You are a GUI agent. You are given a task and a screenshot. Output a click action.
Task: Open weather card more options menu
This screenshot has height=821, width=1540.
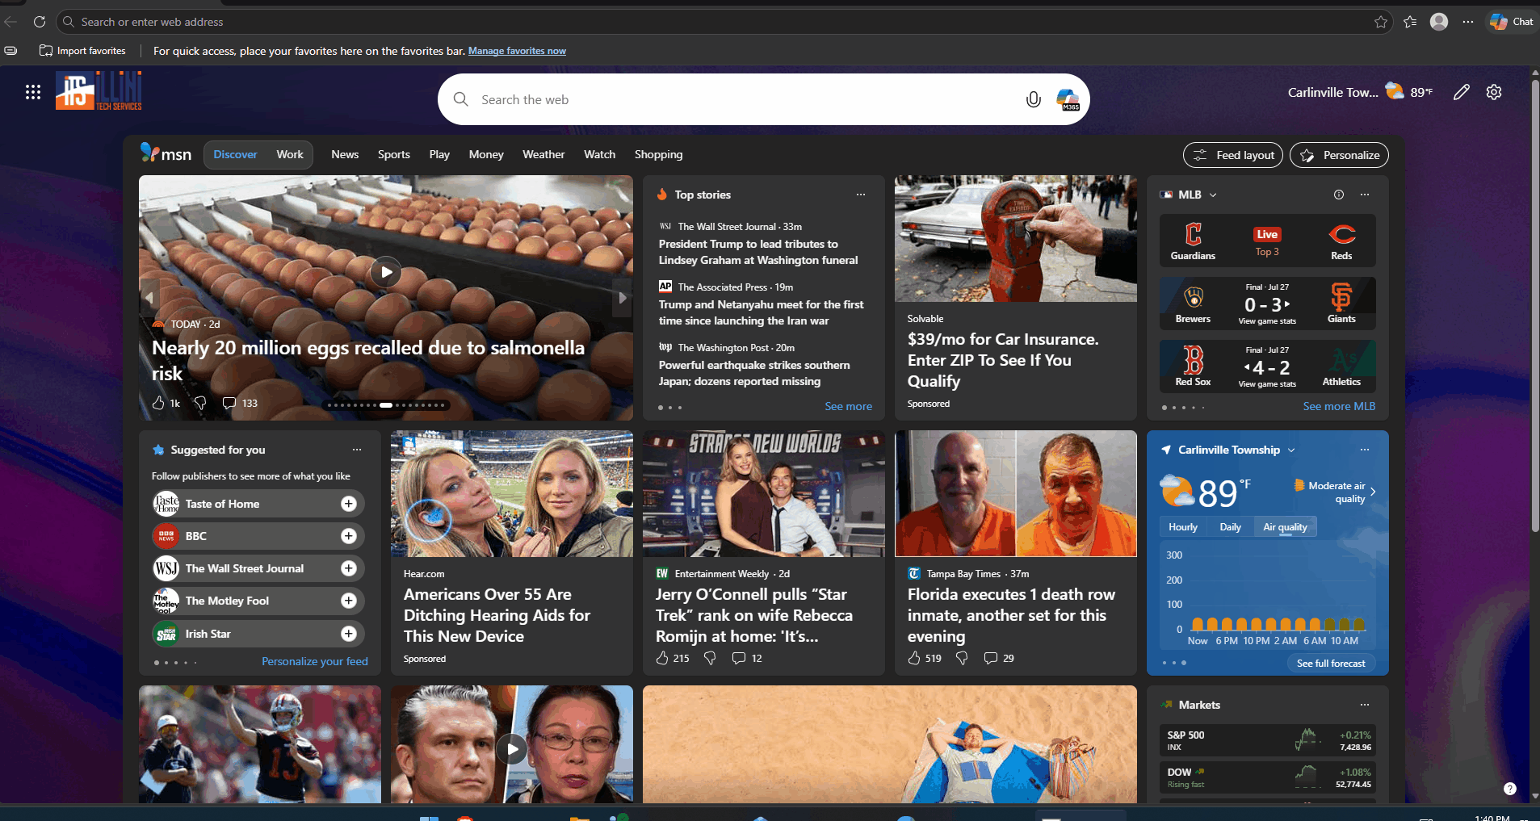(1365, 450)
